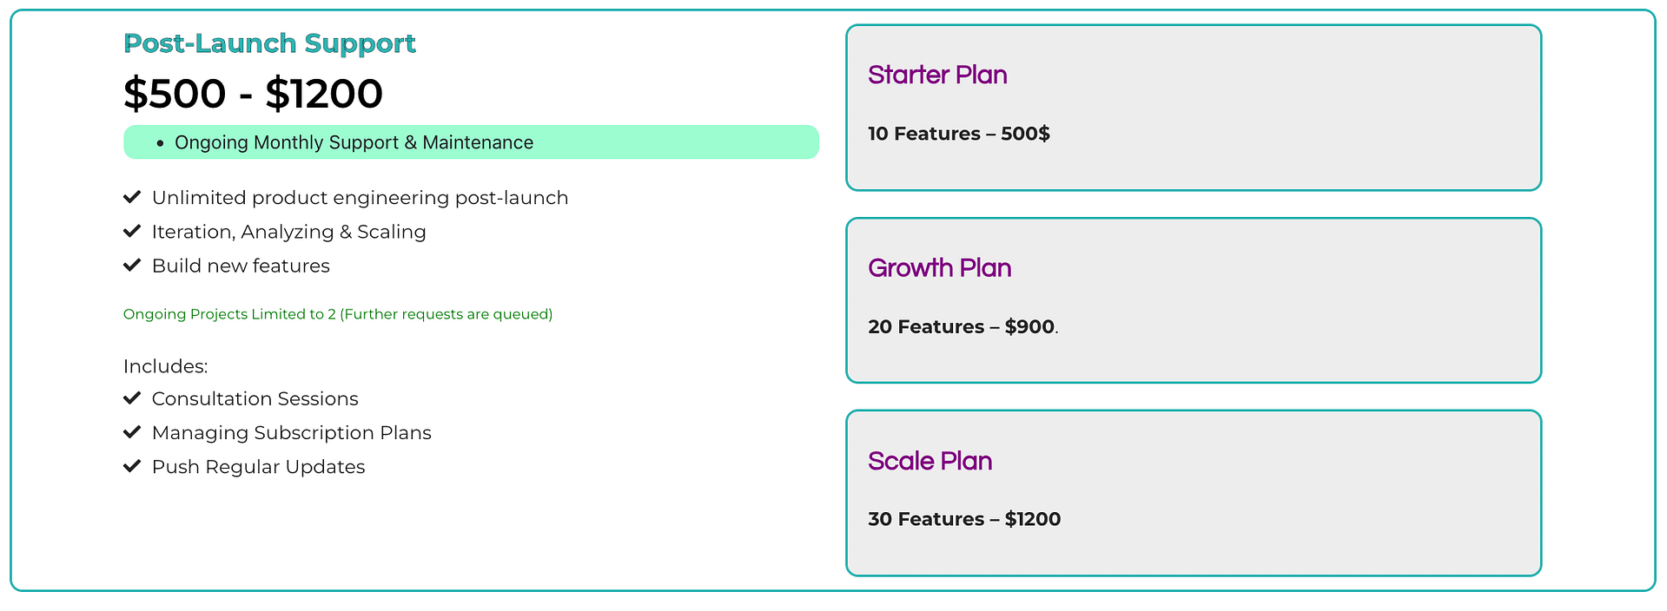Click checkmark next to Push Regular Updates
The height and width of the screenshot is (611, 1667).
coord(132,466)
